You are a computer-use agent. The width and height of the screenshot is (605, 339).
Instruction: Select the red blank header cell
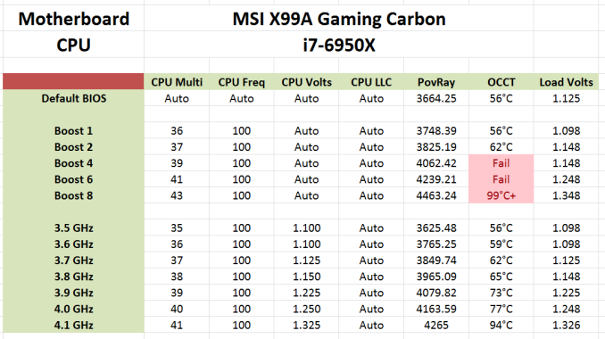point(73,82)
